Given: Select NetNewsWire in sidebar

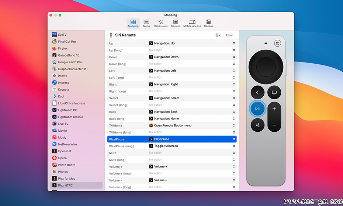Looking at the screenshot, I should click(x=76, y=144).
